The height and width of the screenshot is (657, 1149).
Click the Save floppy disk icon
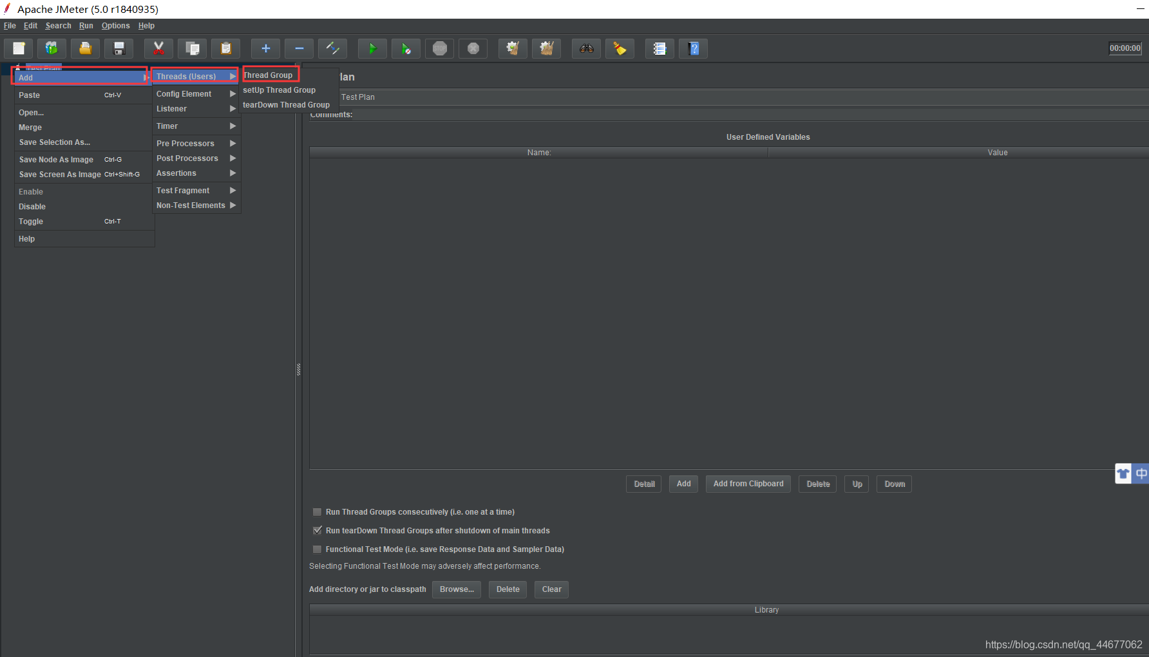coord(119,48)
